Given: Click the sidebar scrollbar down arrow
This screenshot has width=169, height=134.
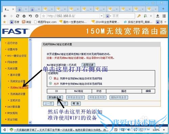Looking at the screenshot, I should 30,122.
